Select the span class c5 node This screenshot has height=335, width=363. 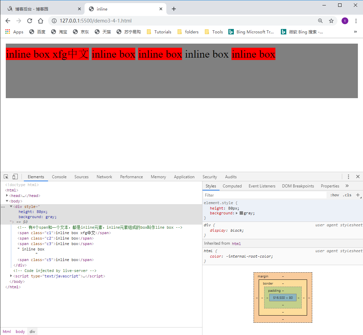coord(56,260)
